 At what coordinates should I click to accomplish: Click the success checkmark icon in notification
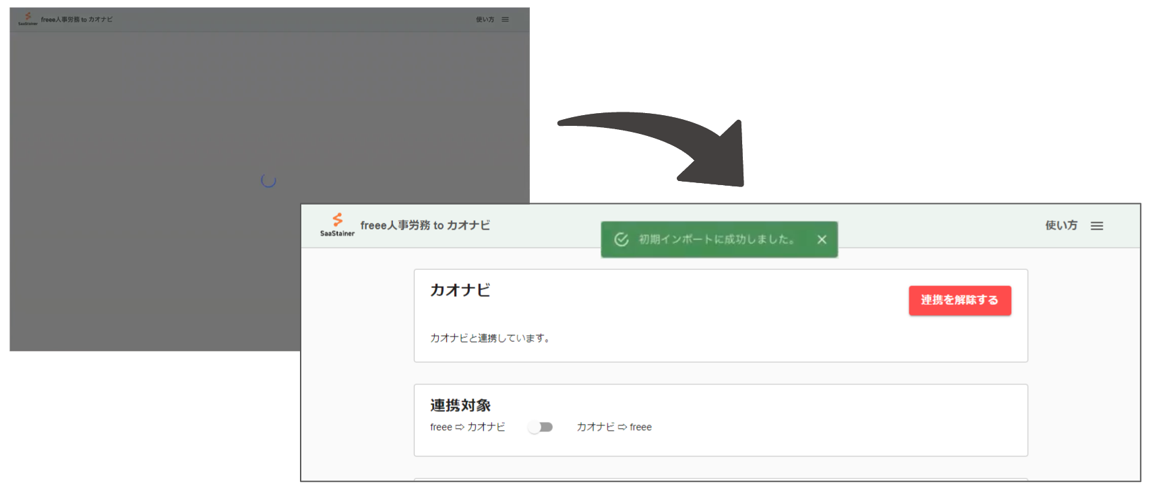[622, 240]
